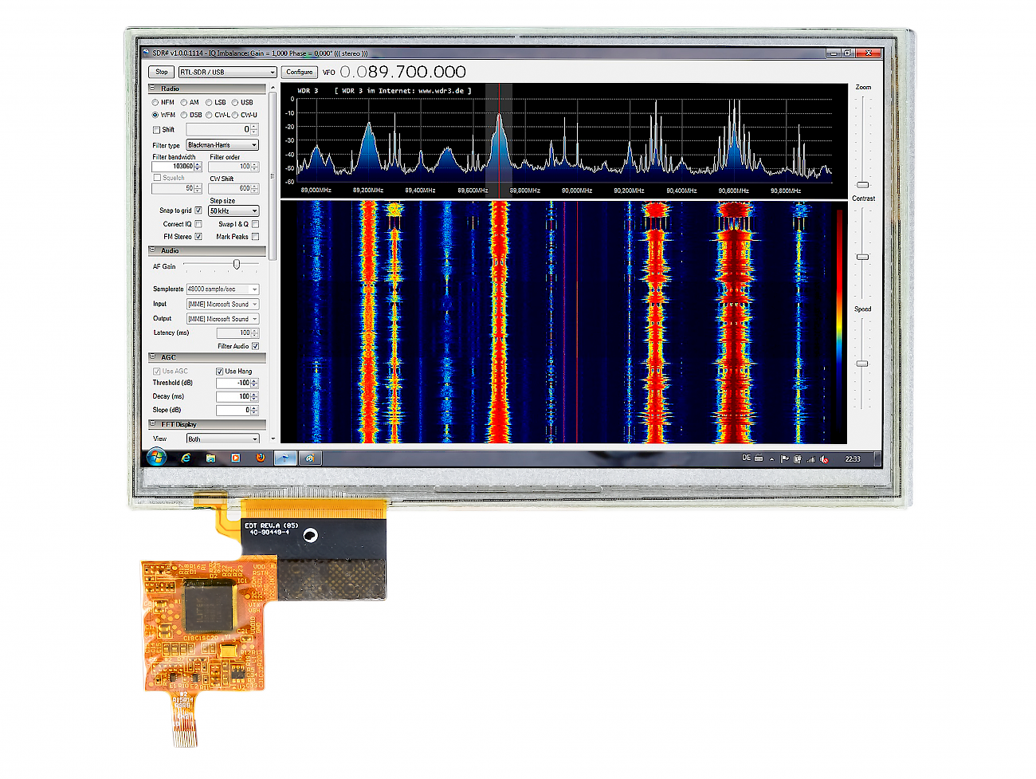This screenshot has height=779, width=1036.
Task: Open the RTL-SDR / USB source dropdown
Action: [227, 72]
